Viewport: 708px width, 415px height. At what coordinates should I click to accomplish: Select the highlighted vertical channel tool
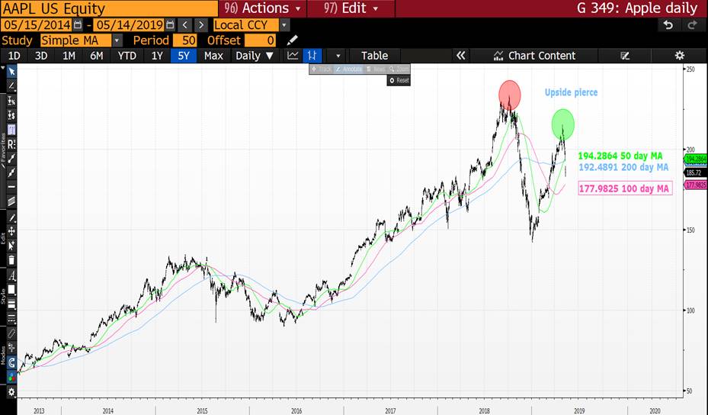point(11,130)
